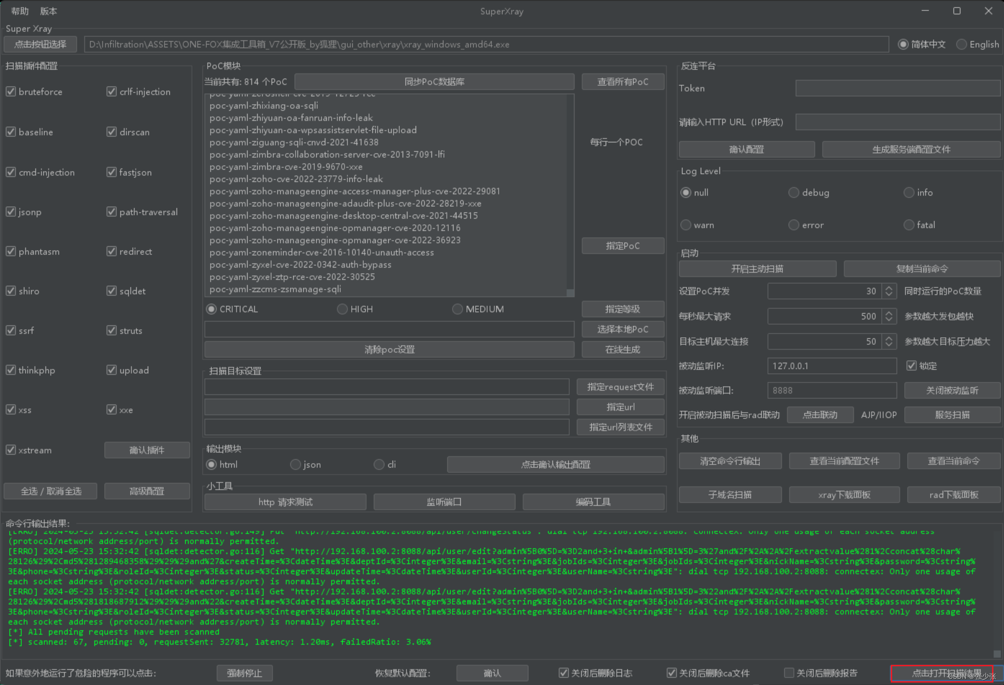
Task: Increase 设置PoC并发 value with up arrow
Action: tap(889, 287)
